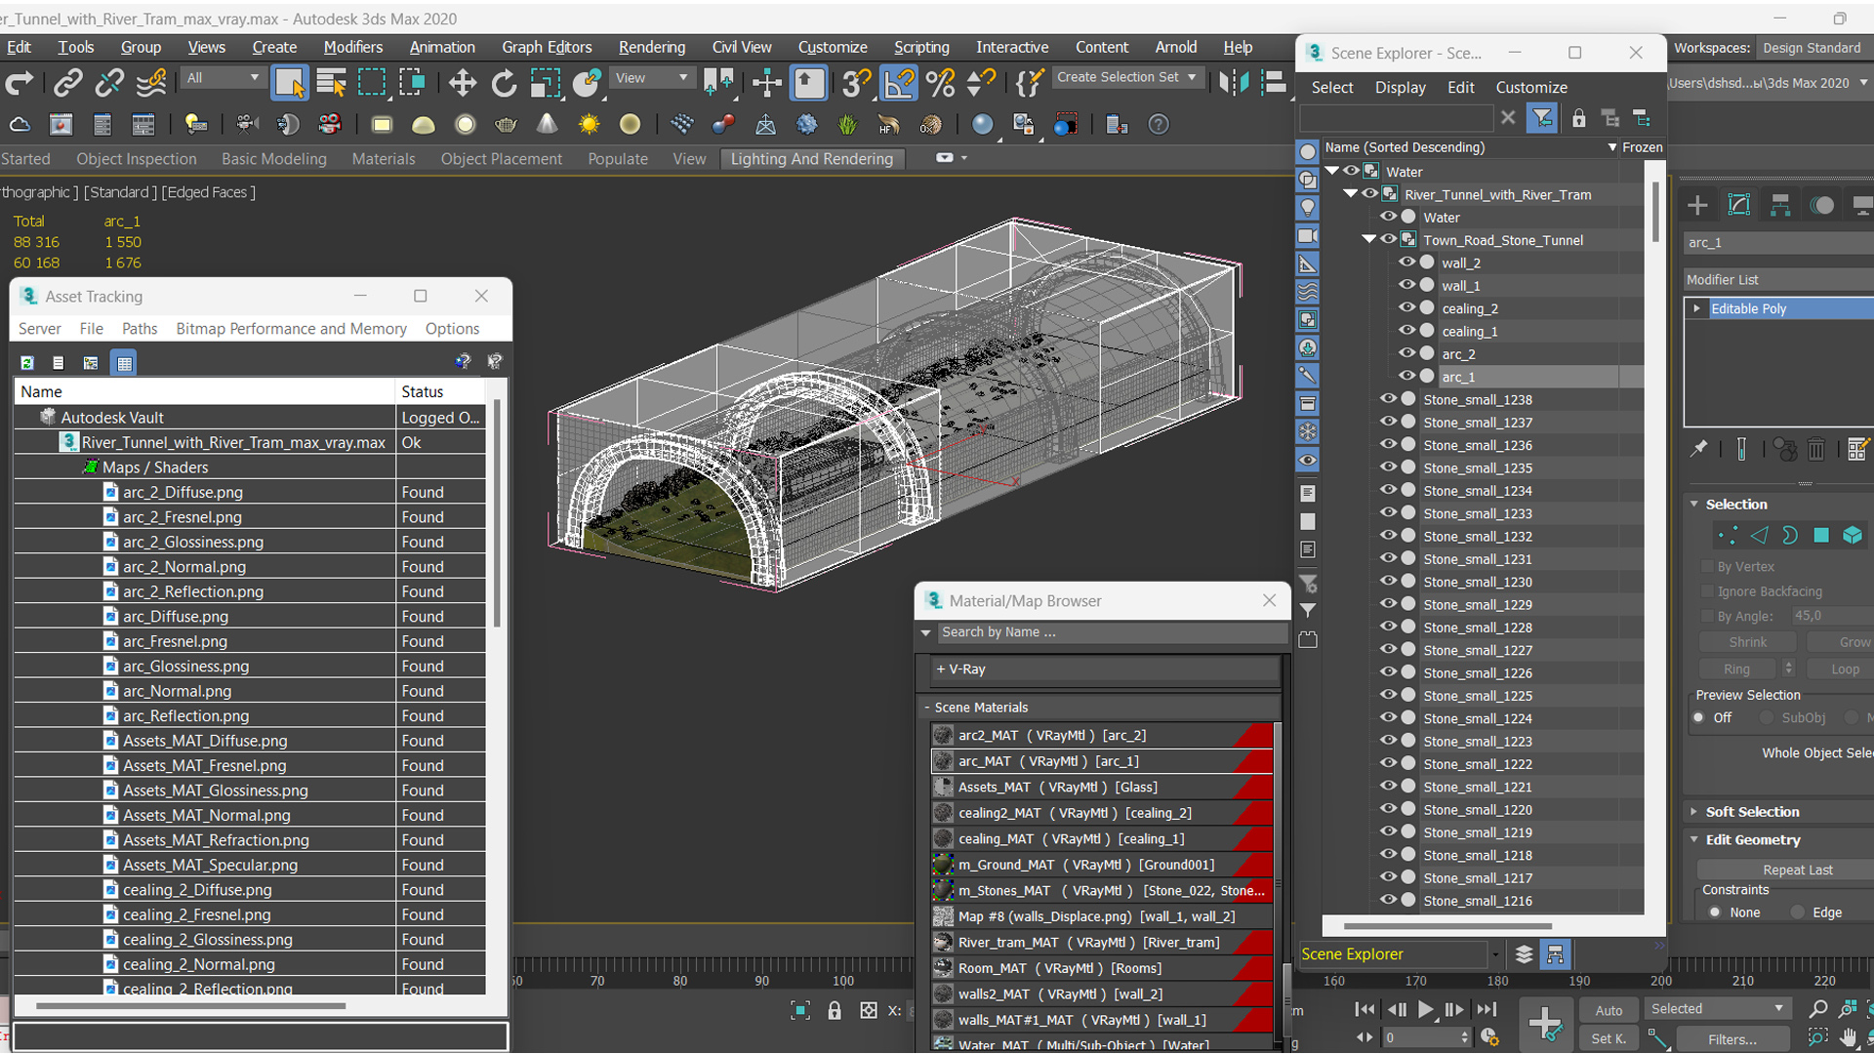Image resolution: width=1874 pixels, height=1054 pixels.
Task: Toggle Angle Snap tool
Action: point(899,84)
